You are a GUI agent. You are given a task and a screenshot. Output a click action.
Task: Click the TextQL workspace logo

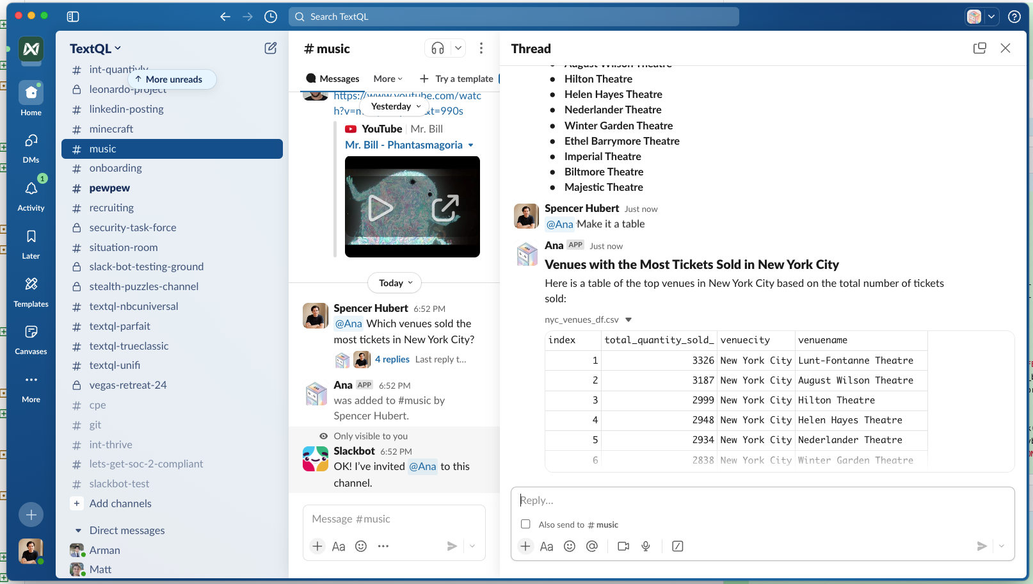point(31,49)
